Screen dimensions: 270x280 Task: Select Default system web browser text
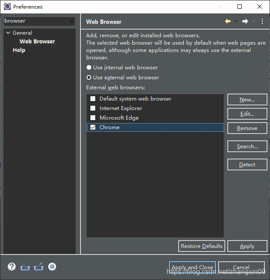point(136,99)
